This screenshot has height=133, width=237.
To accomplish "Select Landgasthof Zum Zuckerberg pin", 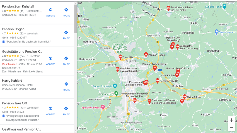I will [178, 47].
